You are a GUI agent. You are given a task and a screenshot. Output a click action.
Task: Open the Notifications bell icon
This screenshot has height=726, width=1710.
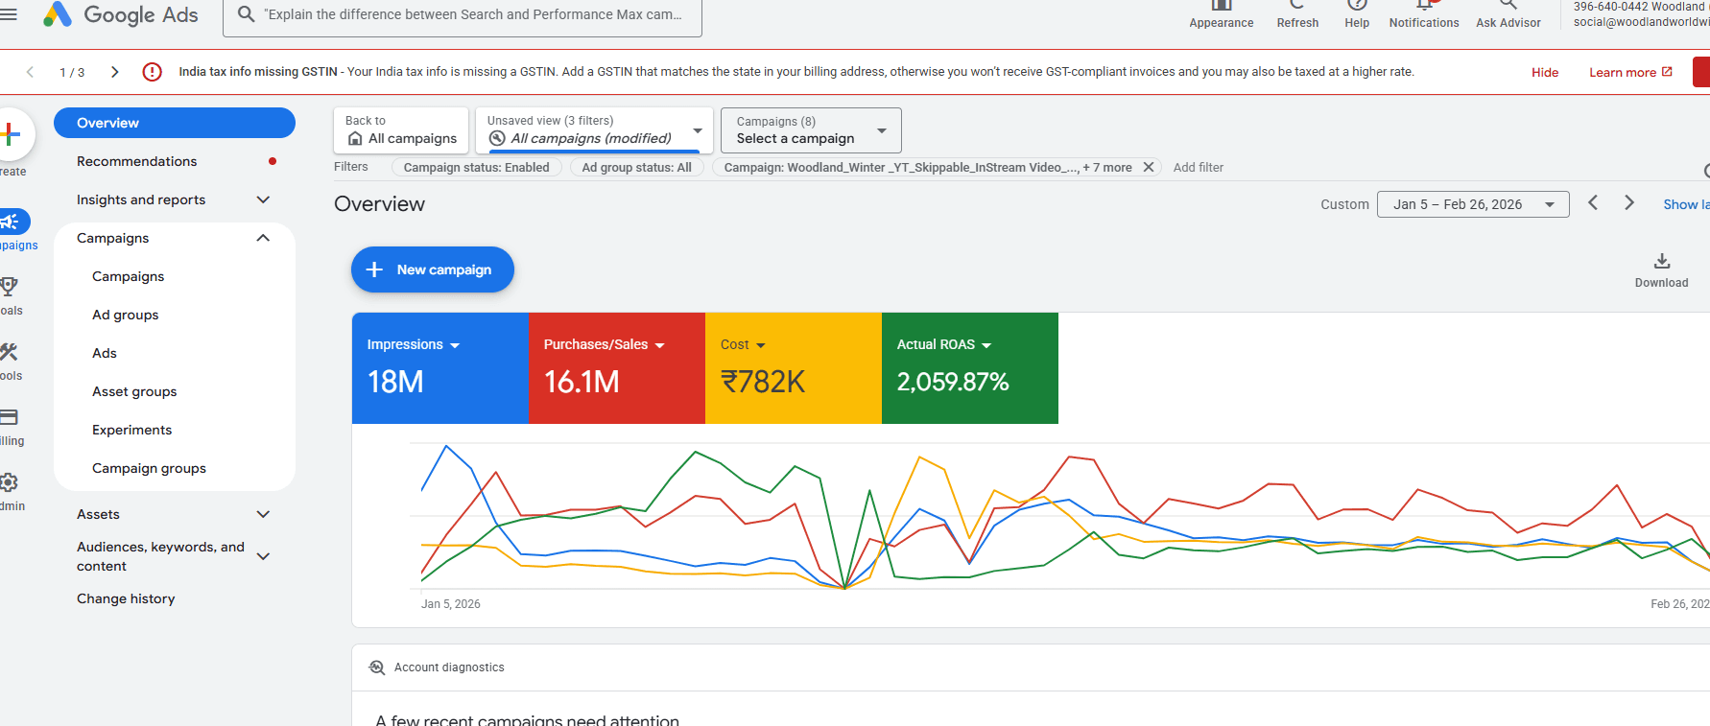(x=1424, y=6)
